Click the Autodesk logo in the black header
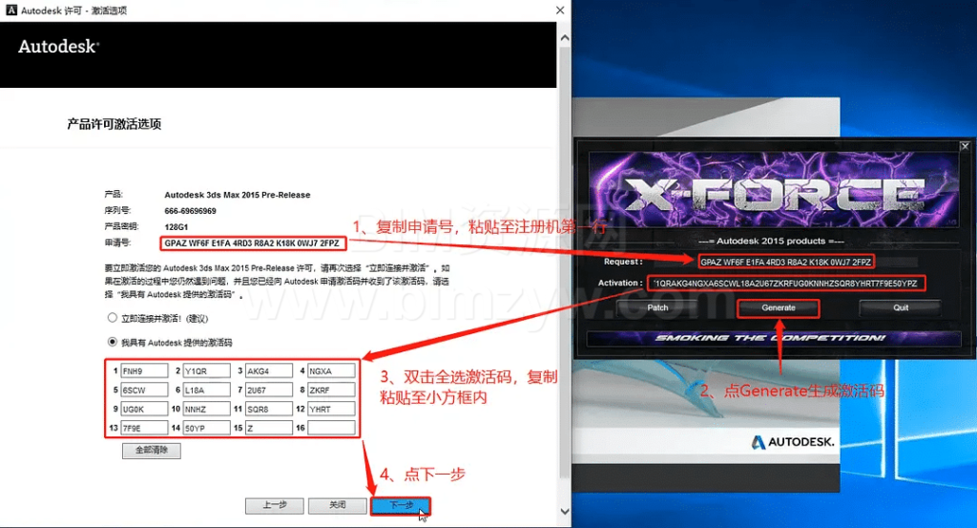This screenshot has width=977, height=528. coord(58,46)
